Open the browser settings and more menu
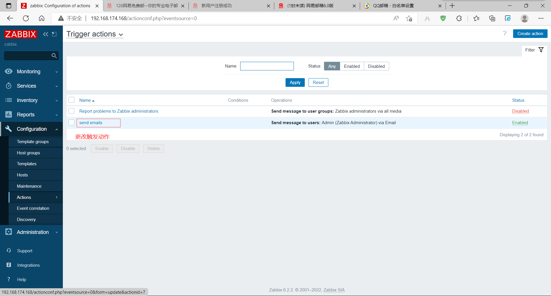The height and width of the screenshot is (296, 551). [x=541, y=18]
